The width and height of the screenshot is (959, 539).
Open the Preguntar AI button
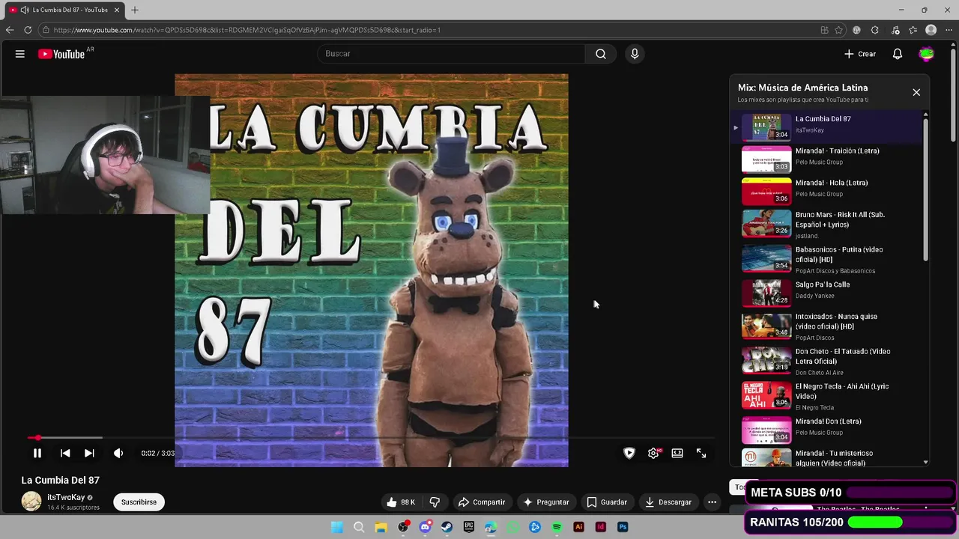pos(545,502)
